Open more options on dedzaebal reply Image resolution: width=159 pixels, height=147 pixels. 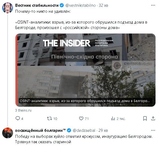(153, 130)
